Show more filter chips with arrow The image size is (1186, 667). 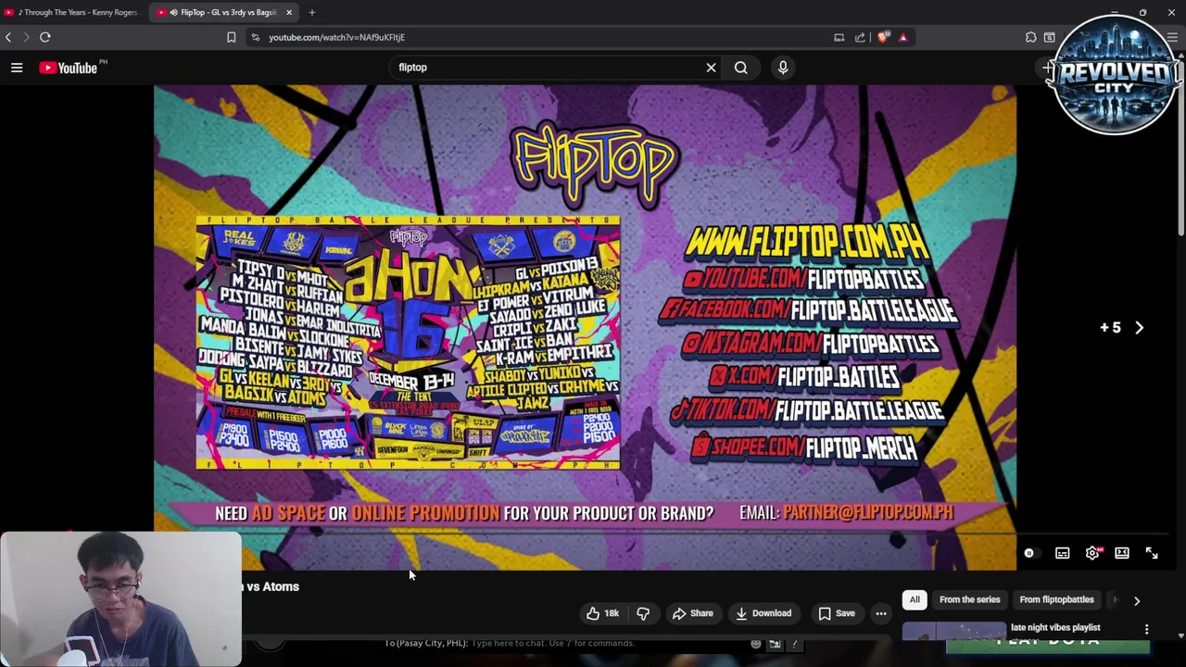point(1137,600)
